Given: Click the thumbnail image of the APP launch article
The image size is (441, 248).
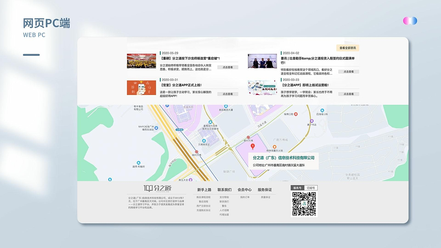Looking at the screenshot, I should 141,87.
